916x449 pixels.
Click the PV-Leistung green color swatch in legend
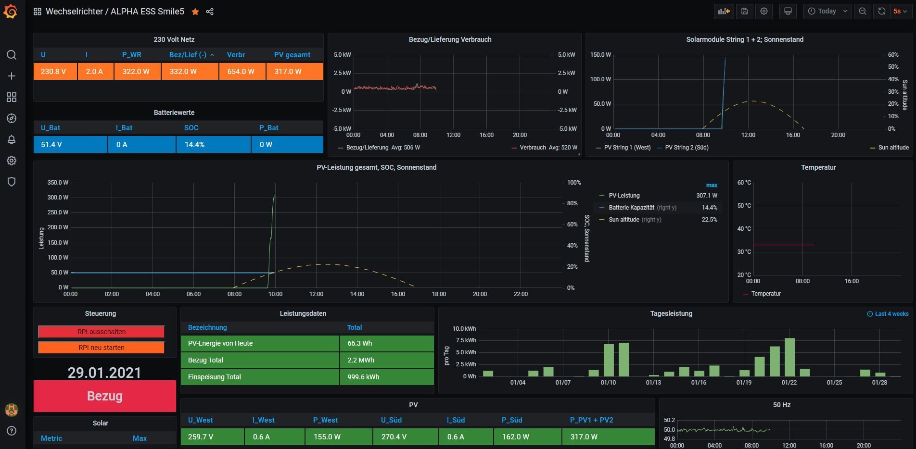(602, 196)
